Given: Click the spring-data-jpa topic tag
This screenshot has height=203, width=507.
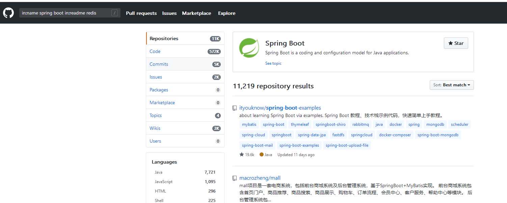Looking at the screenshot, I should tap(312, 135).
